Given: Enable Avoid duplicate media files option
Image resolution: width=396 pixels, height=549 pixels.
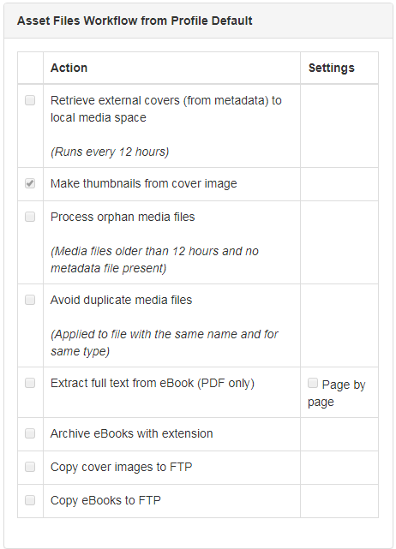Looking at the screenshot, I should click(x=30, y=300).
